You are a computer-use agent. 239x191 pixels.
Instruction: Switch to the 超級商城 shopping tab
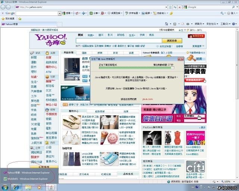[100, 112]
